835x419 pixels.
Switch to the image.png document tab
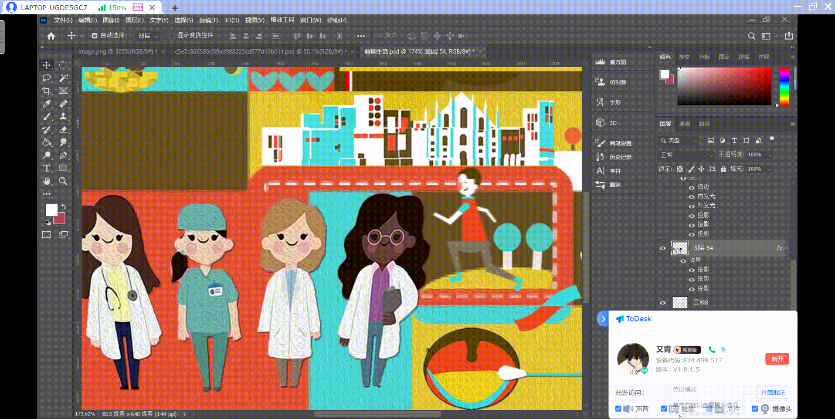click(x=117, y=51)
